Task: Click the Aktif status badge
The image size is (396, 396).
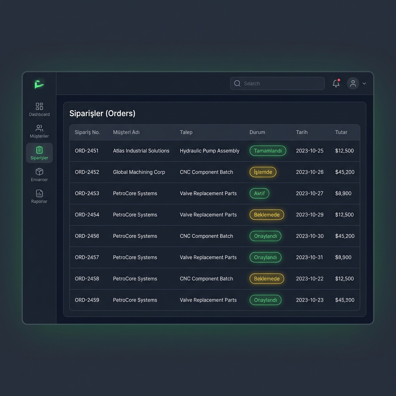Action: tap(259, 193)
